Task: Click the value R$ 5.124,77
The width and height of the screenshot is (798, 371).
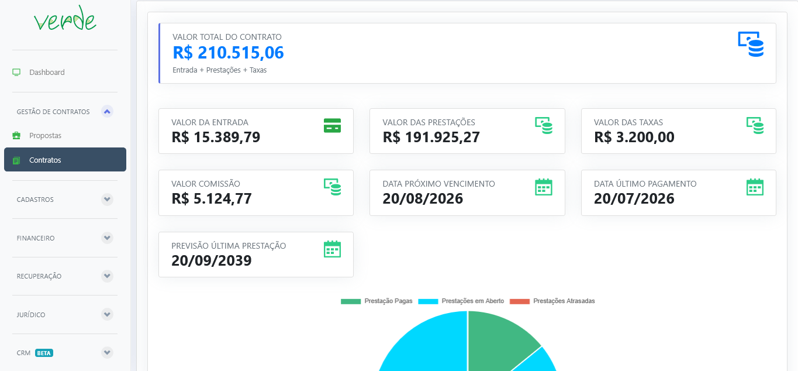Action: [212, 199]
